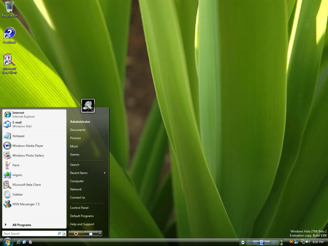The height and width of the screenshot is (246, 328).
Task: Open the Administrator user folder
Action: [x=88, y=122]
